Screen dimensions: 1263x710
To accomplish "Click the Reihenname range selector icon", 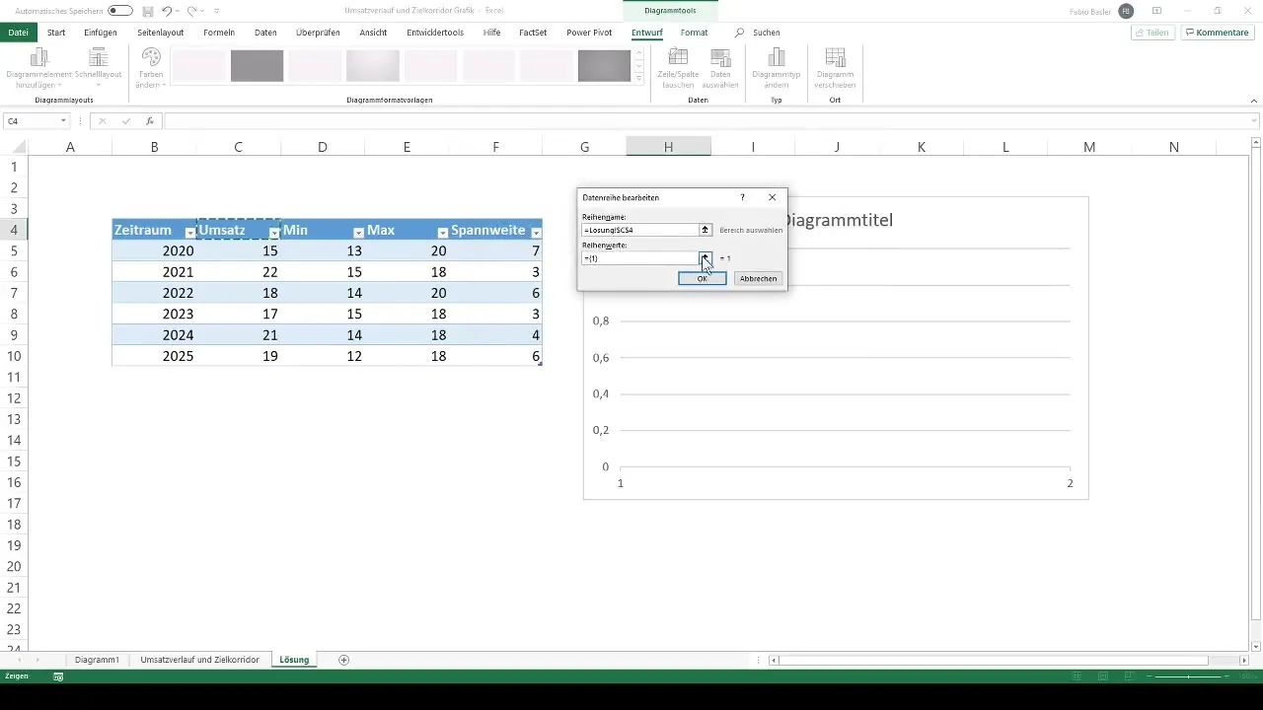I will coord(705,230).
